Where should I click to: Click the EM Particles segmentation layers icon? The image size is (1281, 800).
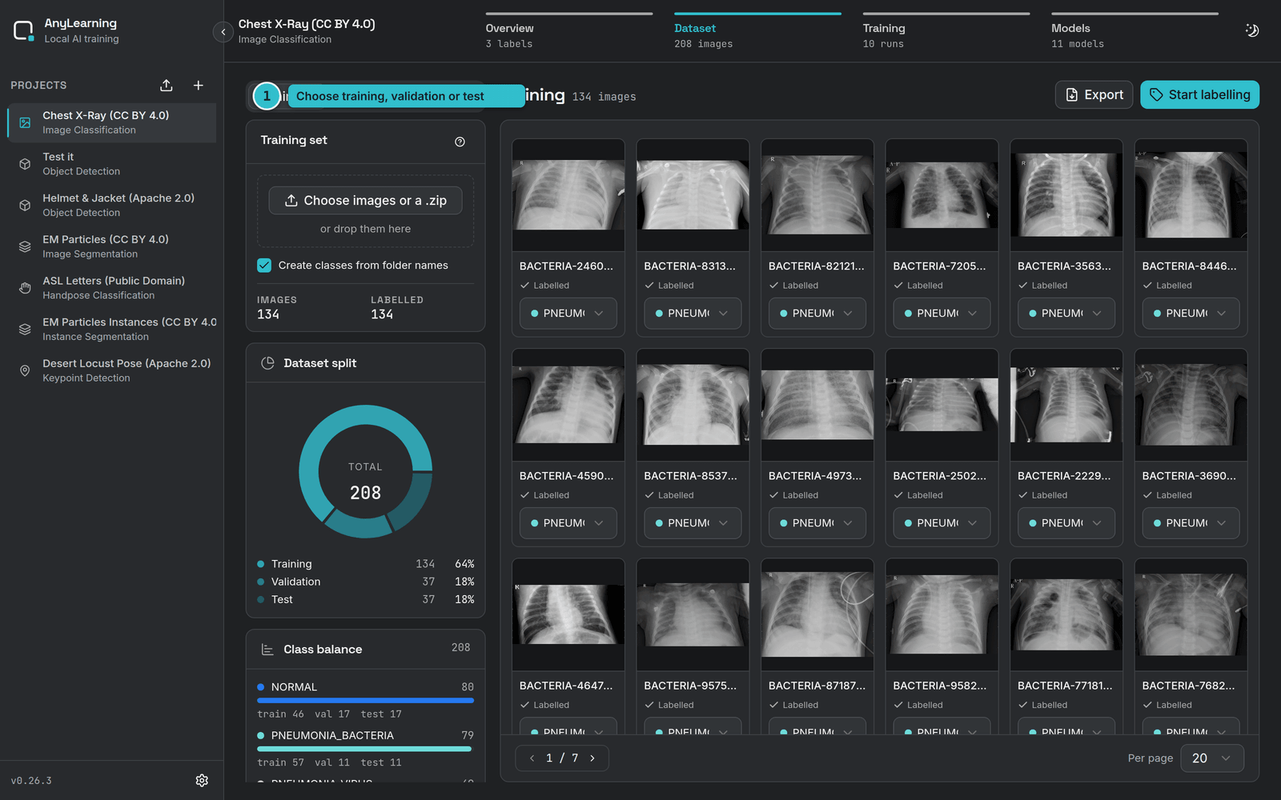25,246
